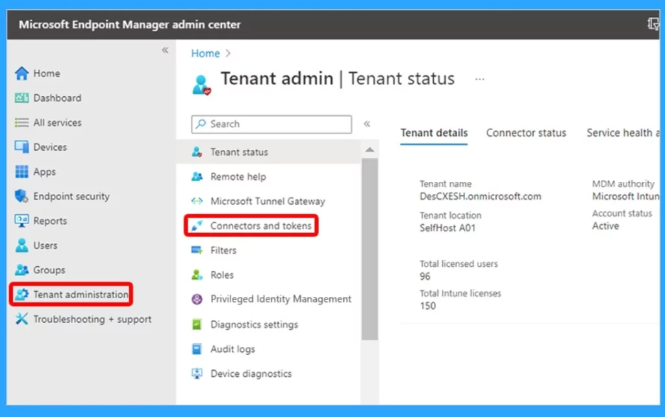This screenshot has height=417, width=665.
Task: Open Reports from the sidebar
Action: click(50, 221)
